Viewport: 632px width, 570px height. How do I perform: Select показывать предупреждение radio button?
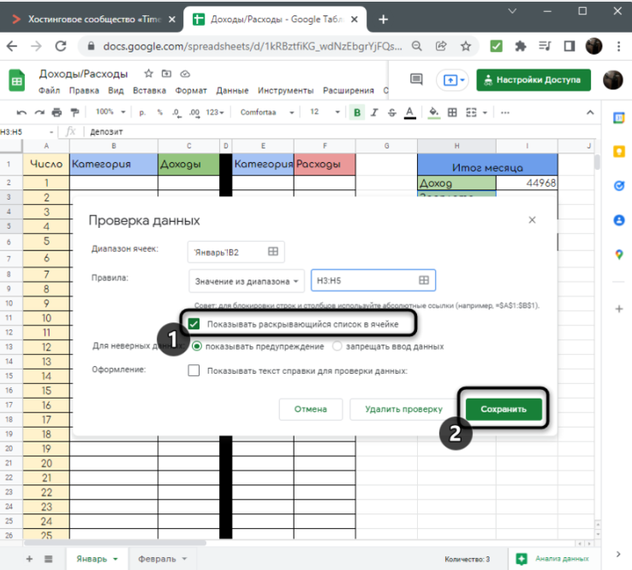(197, 346)
